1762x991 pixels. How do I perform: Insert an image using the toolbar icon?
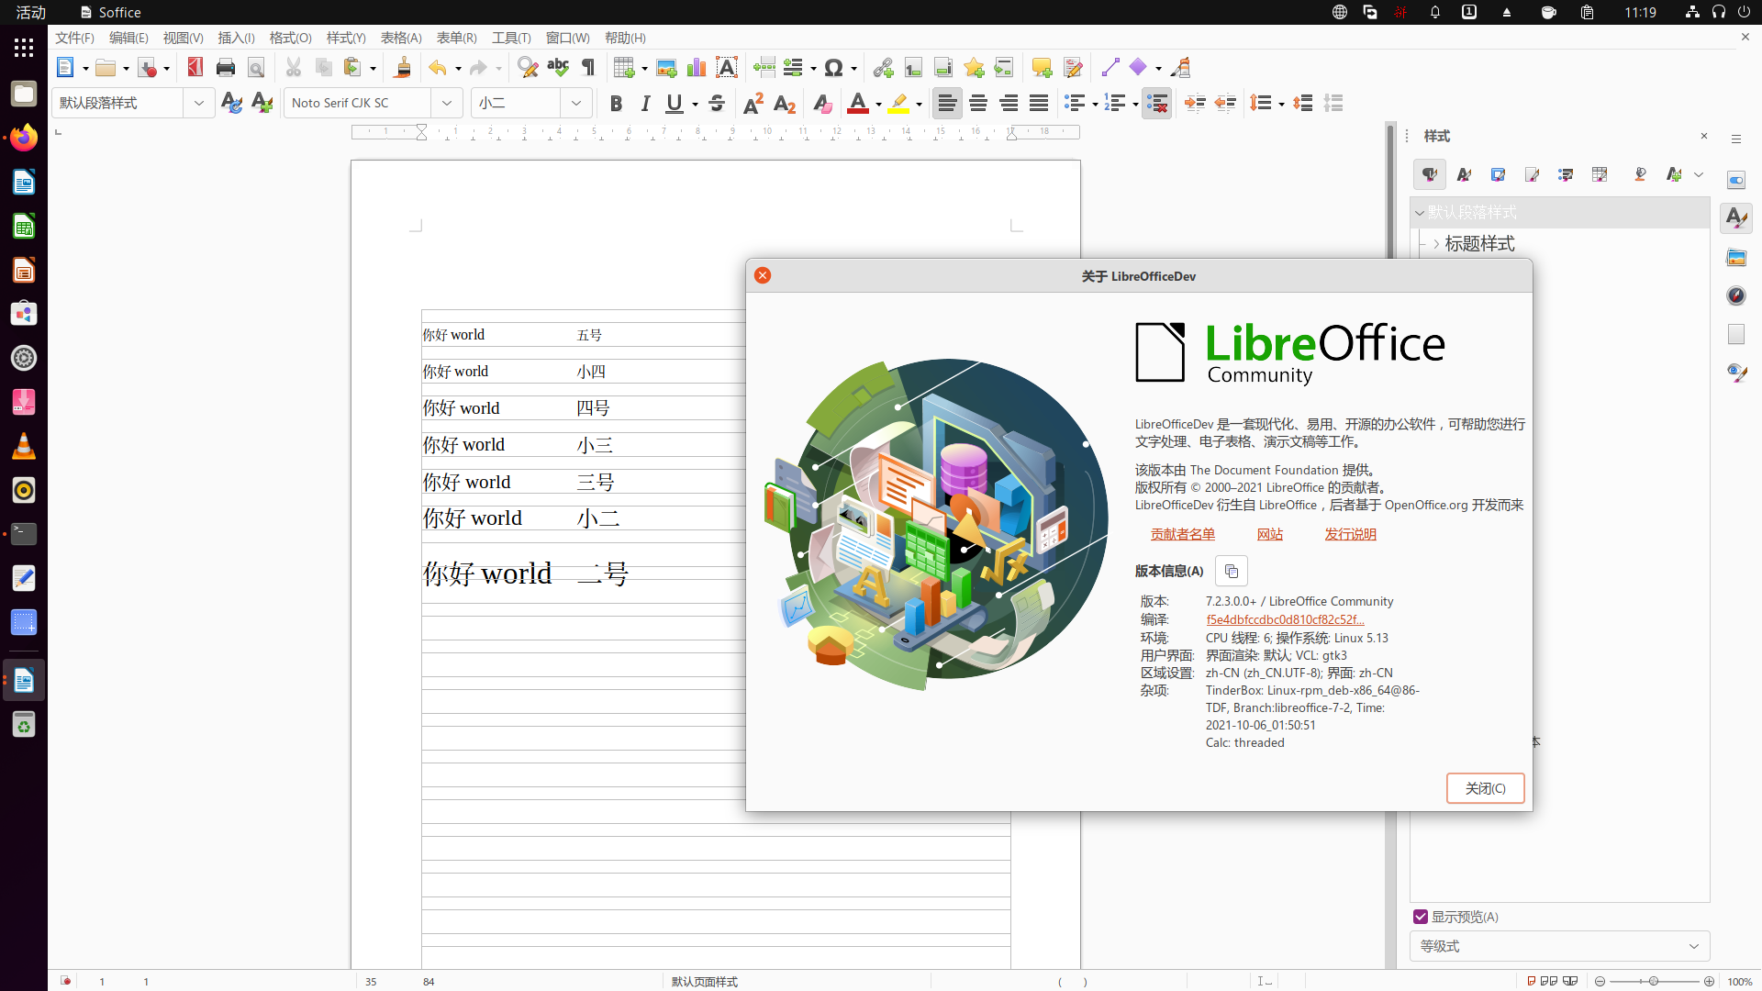[666, 68]
